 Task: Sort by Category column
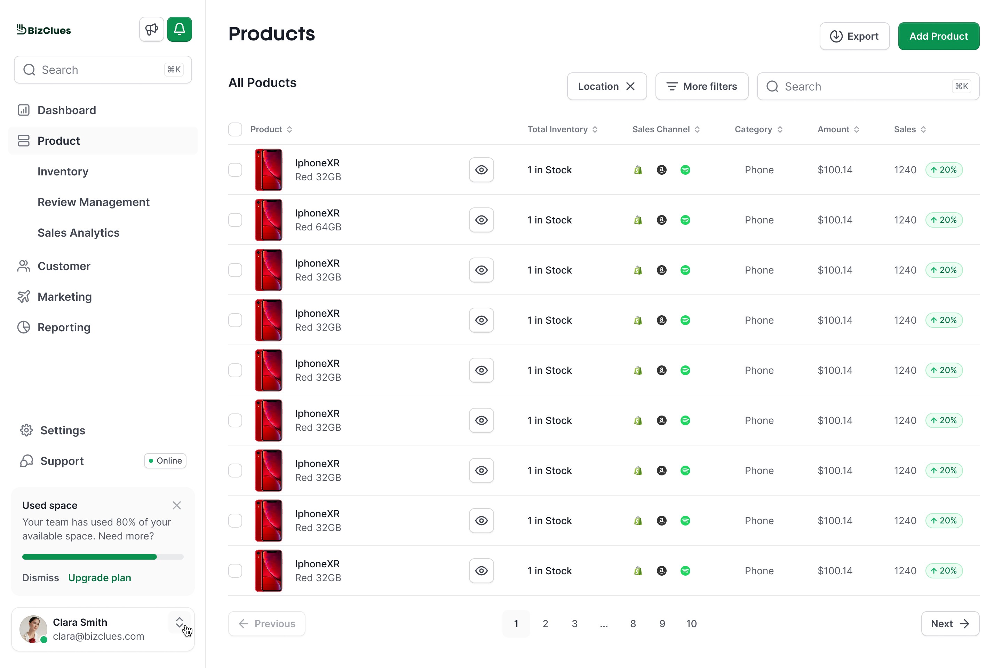760,130
